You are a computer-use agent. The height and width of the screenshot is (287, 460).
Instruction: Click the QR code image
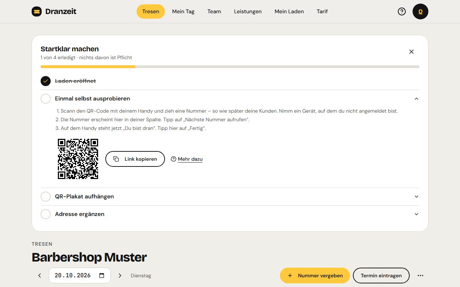pyautogui.click(x=78, y=159)
